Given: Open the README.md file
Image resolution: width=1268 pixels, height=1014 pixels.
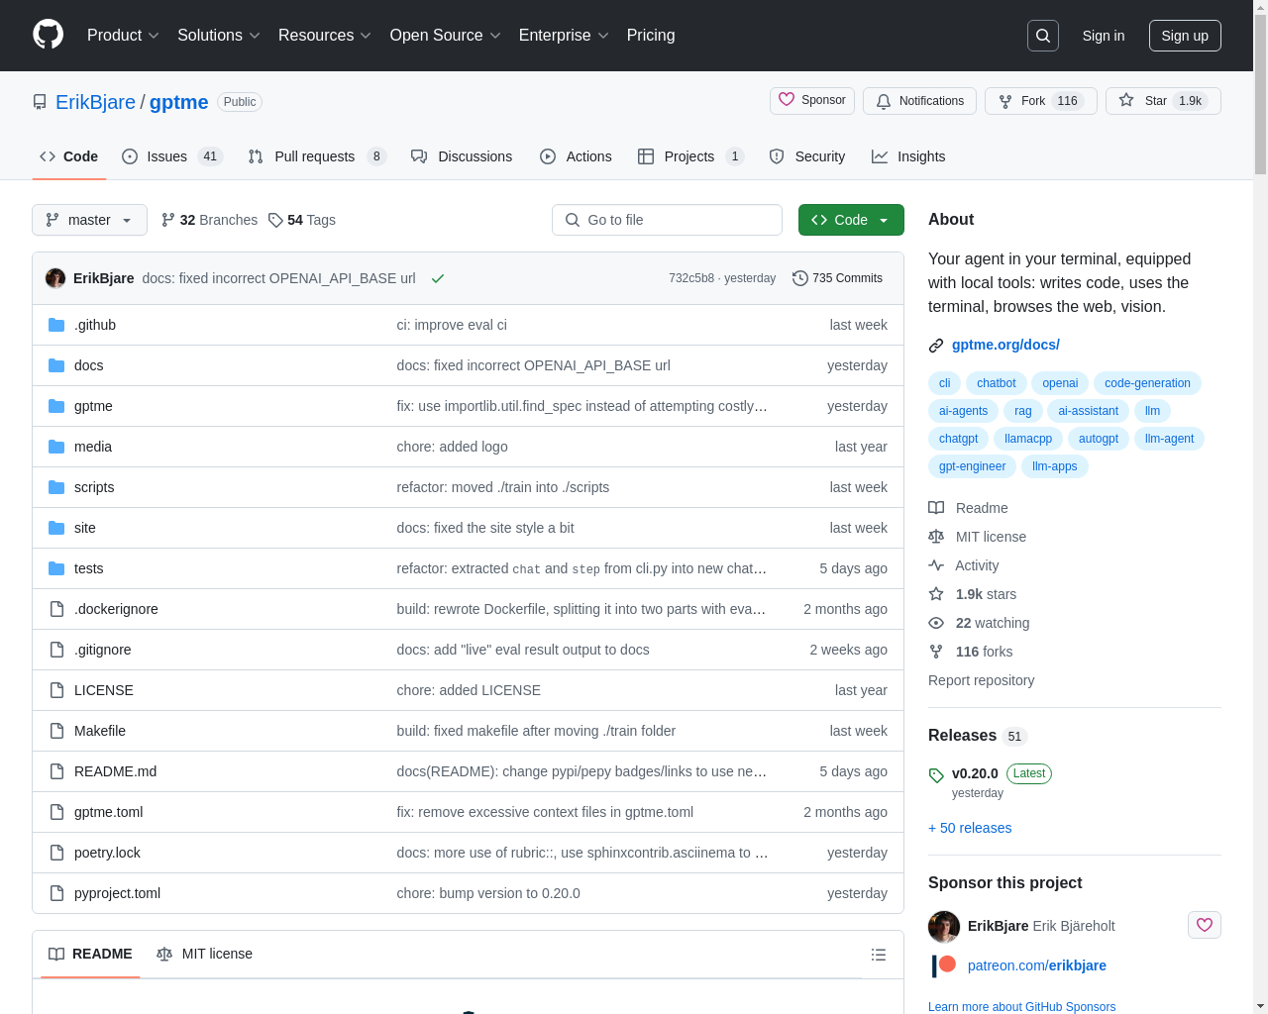Looking at the screenshot, I should point(115,771).
